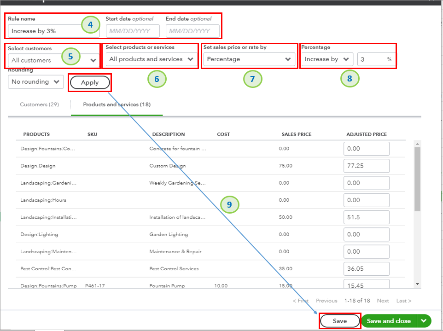Set the Start date field
This screenshot has width=443, height=331.
pos(133,31)
